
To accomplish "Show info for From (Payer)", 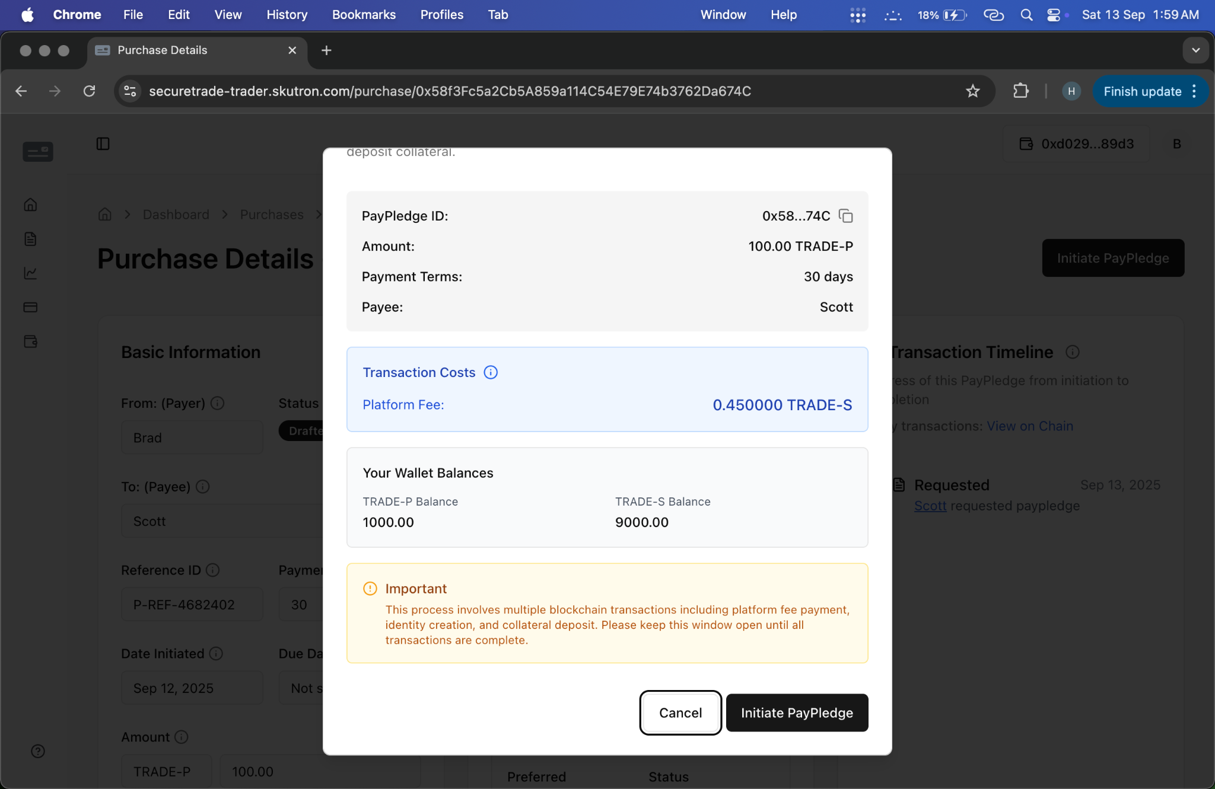I will (218, 403).
